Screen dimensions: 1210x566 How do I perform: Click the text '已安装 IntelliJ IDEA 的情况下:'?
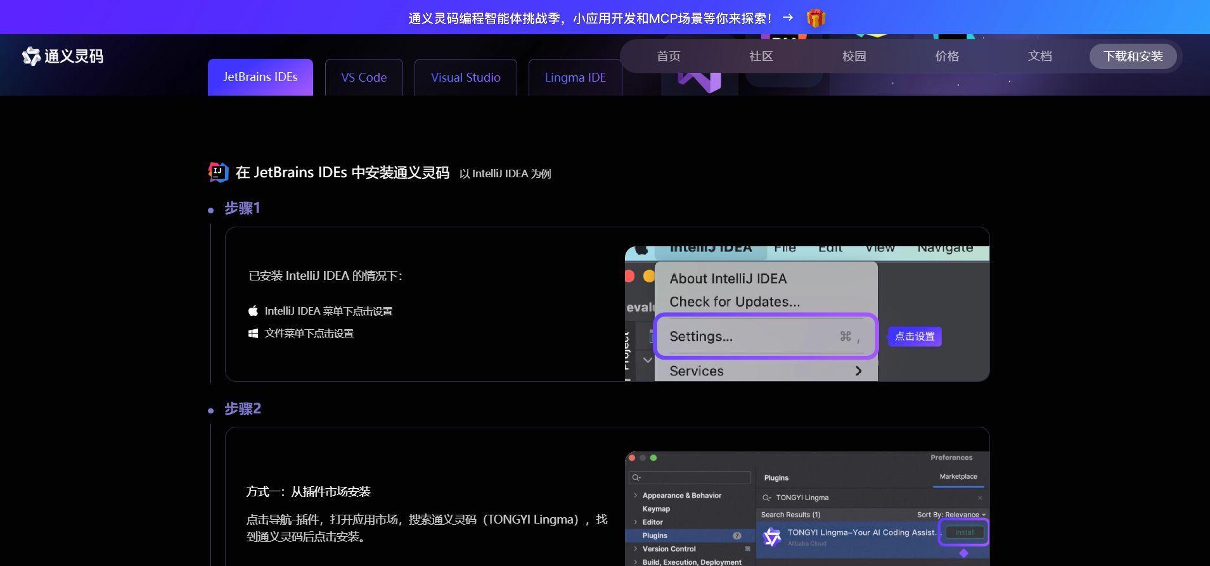pos(325,276)
